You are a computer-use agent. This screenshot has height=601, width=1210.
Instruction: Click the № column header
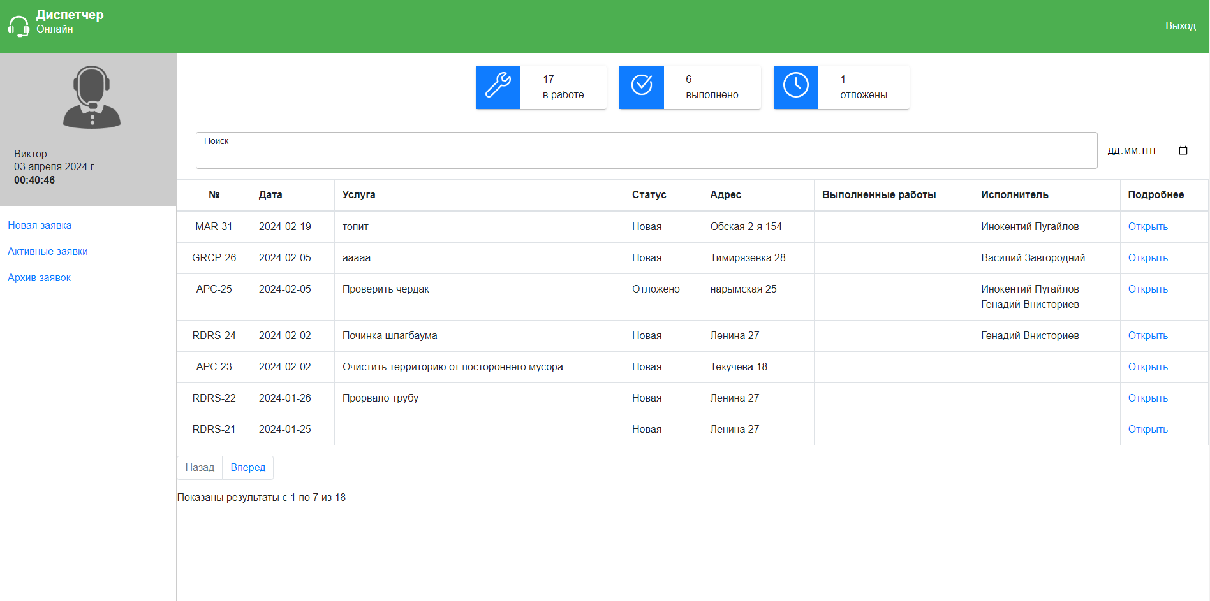point(214,194)
